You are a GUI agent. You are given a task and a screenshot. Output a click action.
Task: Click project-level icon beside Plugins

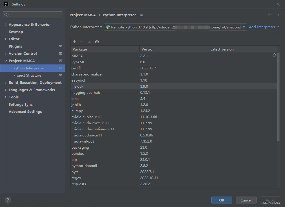coord(61,46)
